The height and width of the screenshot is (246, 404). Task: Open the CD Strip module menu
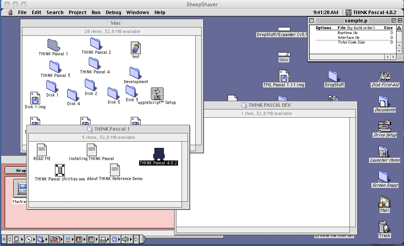30,240
